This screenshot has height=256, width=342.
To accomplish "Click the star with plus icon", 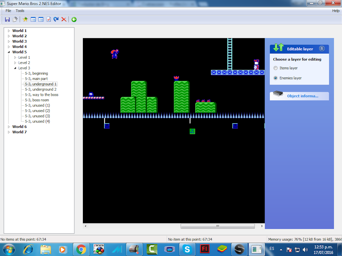I will [25, 19].
